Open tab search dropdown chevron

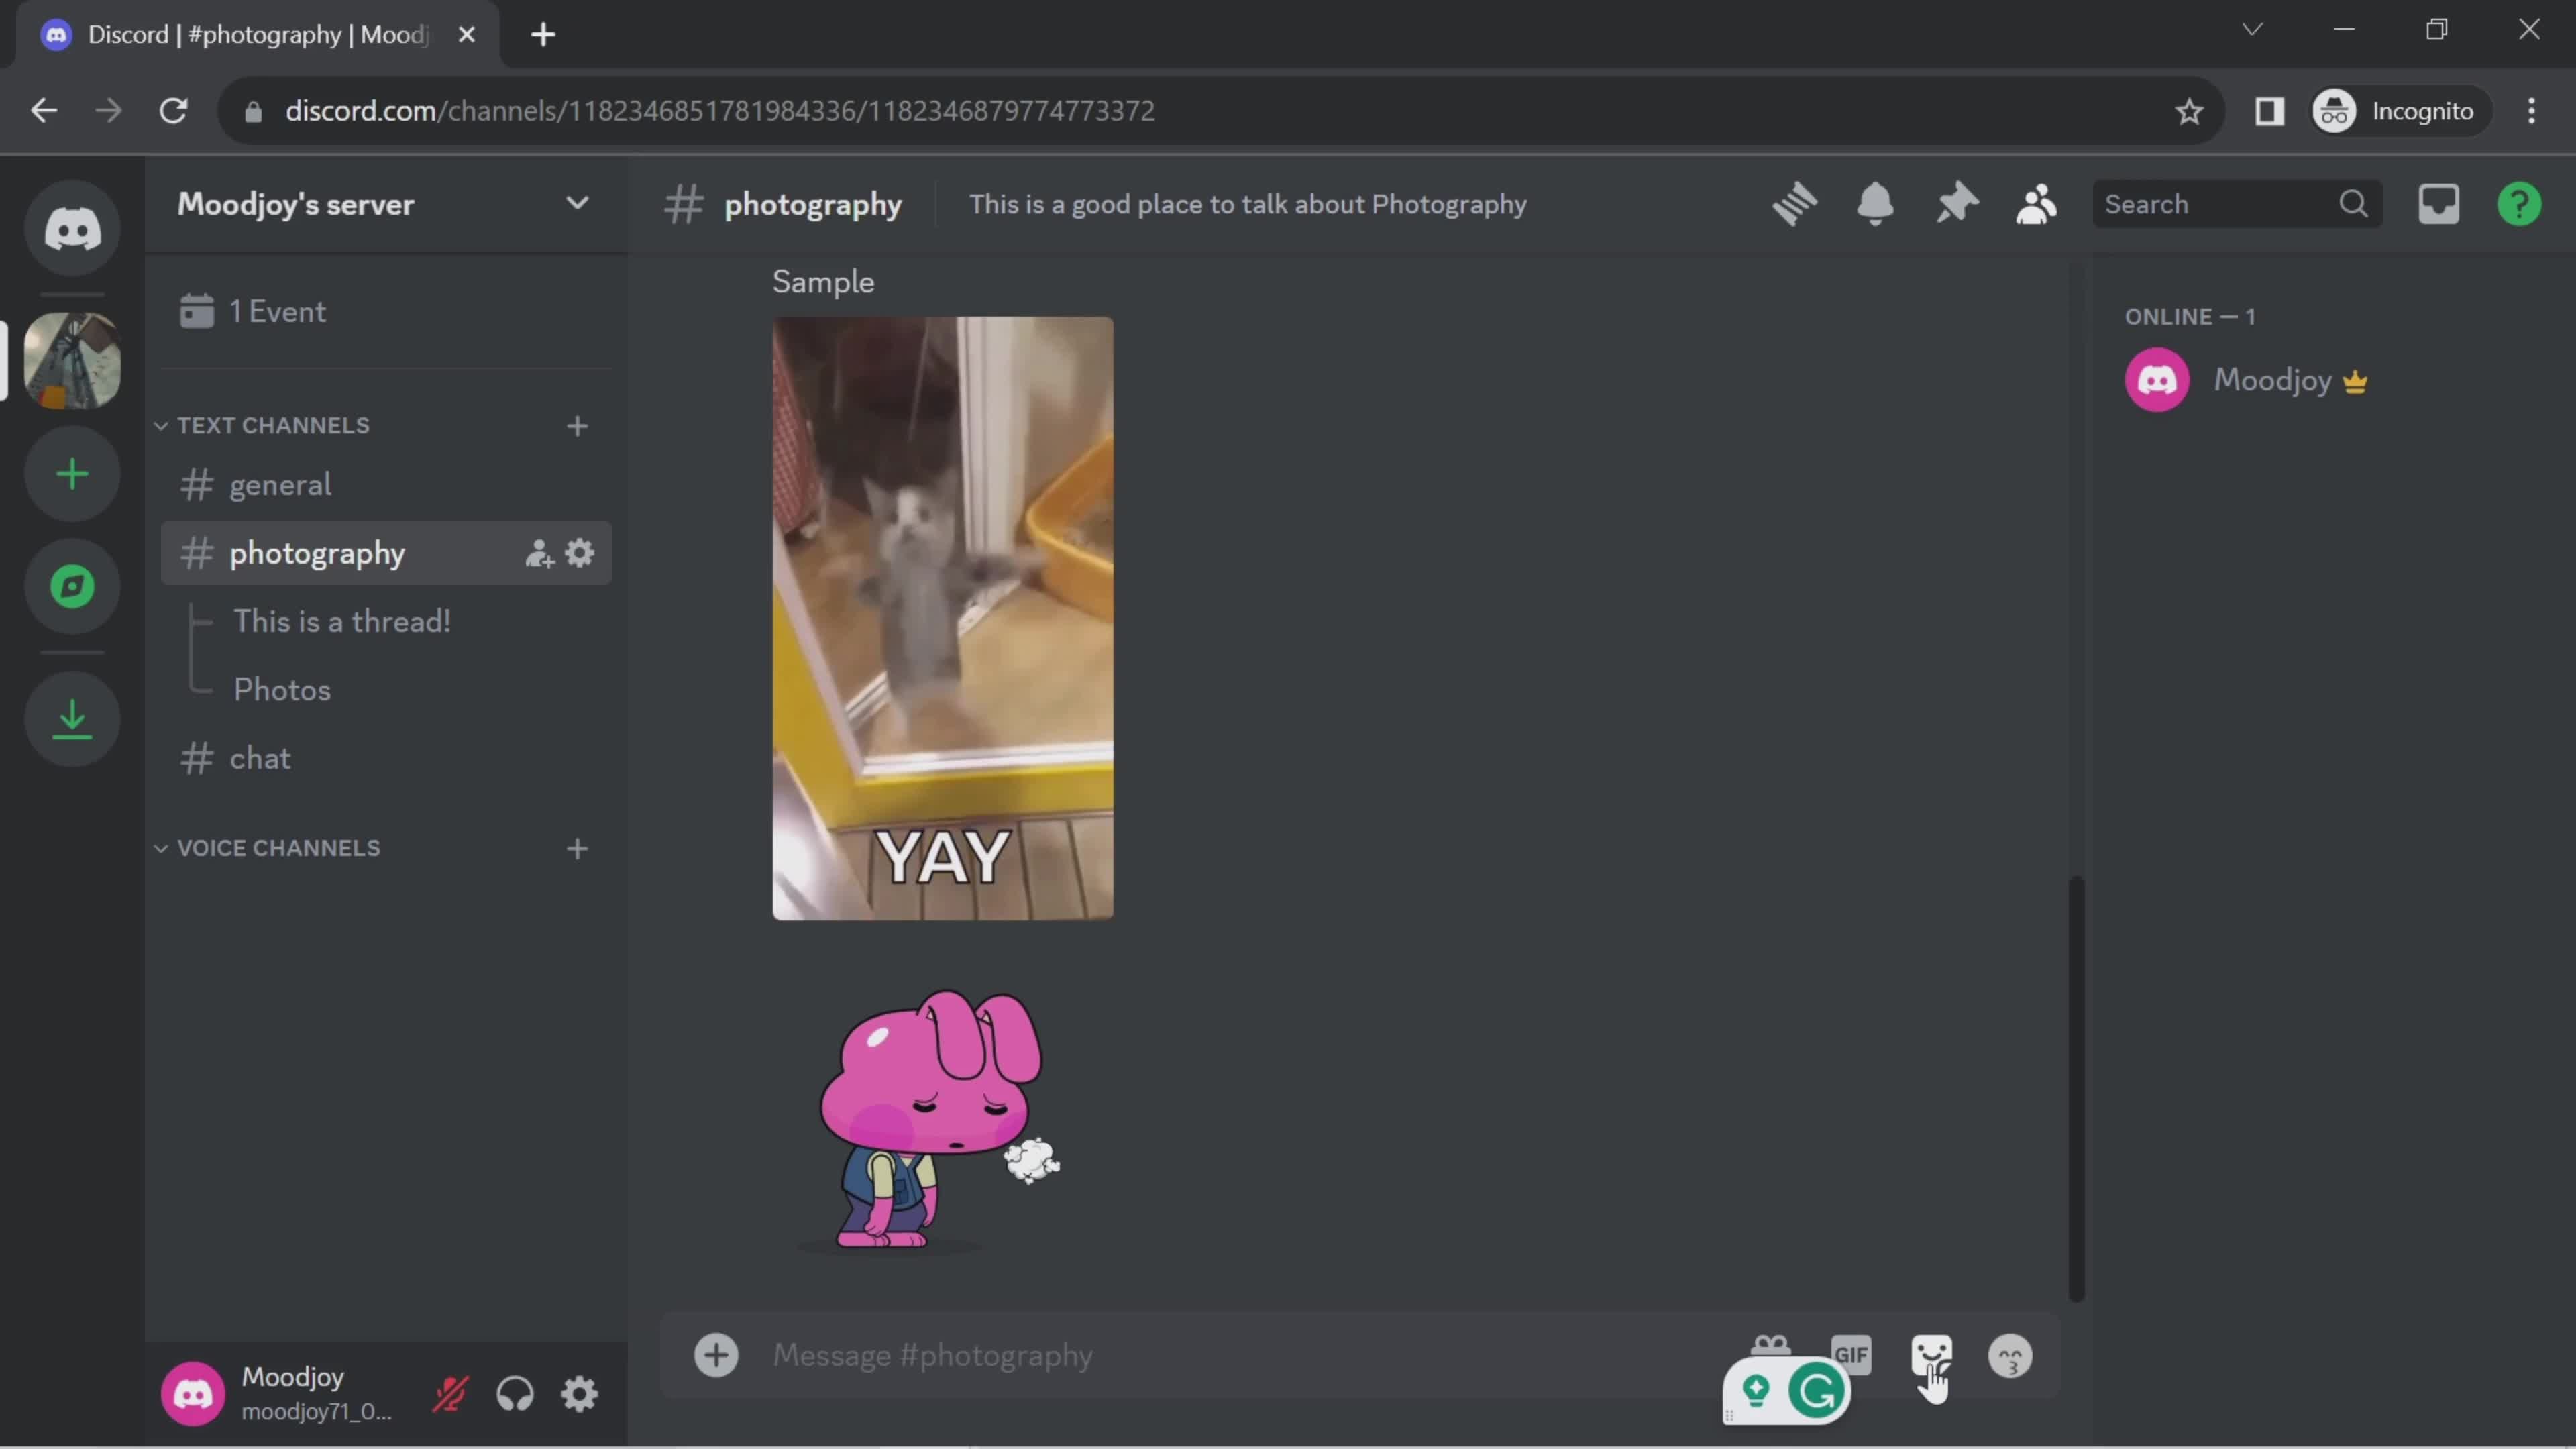tap(2252, 29)
